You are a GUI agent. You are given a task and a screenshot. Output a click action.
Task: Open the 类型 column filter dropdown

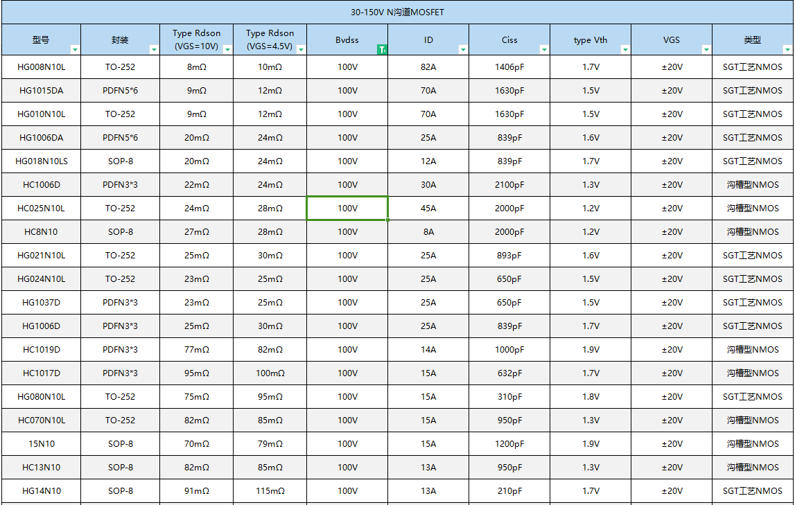click(787, 49)
